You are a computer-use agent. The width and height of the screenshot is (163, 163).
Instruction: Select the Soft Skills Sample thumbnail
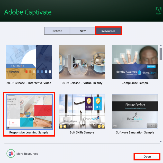click(82, 112)
